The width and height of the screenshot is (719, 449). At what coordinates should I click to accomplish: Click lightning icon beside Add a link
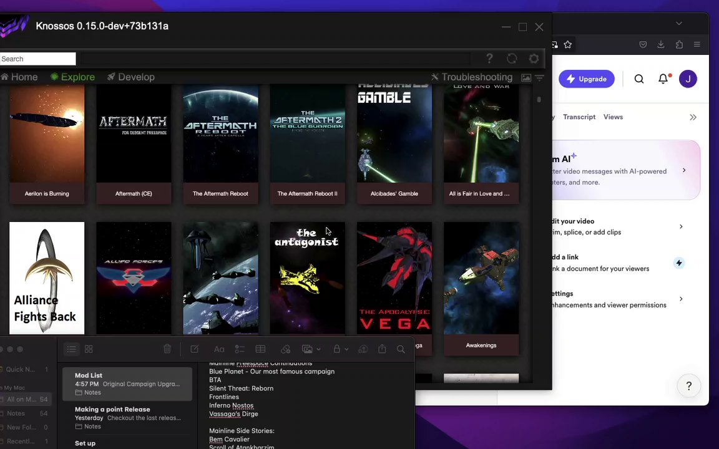tap(679, 263)
